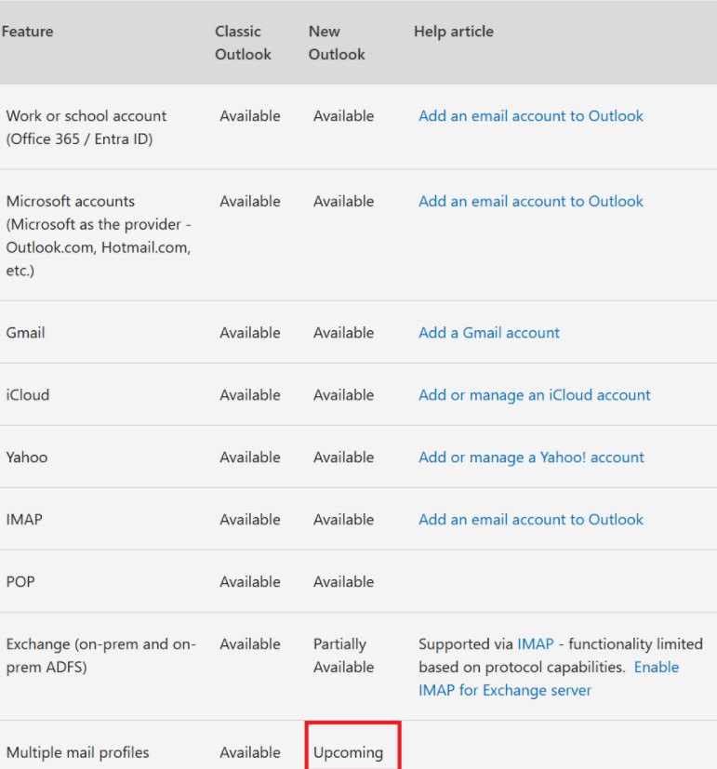Click Classic Outlook Available in Work or school row

[x=249, y=115]
